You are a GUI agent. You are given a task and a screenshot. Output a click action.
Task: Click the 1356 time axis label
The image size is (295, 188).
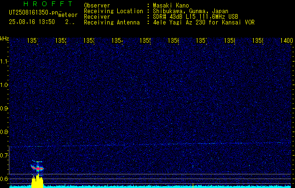click(173, 40)
